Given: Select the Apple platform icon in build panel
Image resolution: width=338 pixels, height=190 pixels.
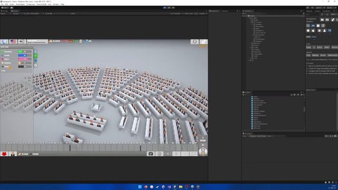Looking at the screenshot, I should (x=313, y=31).
